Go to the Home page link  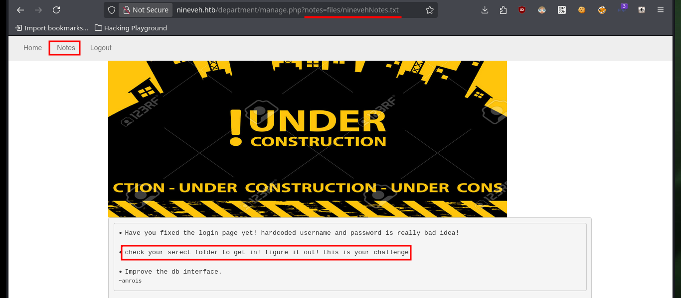(32, 48)
